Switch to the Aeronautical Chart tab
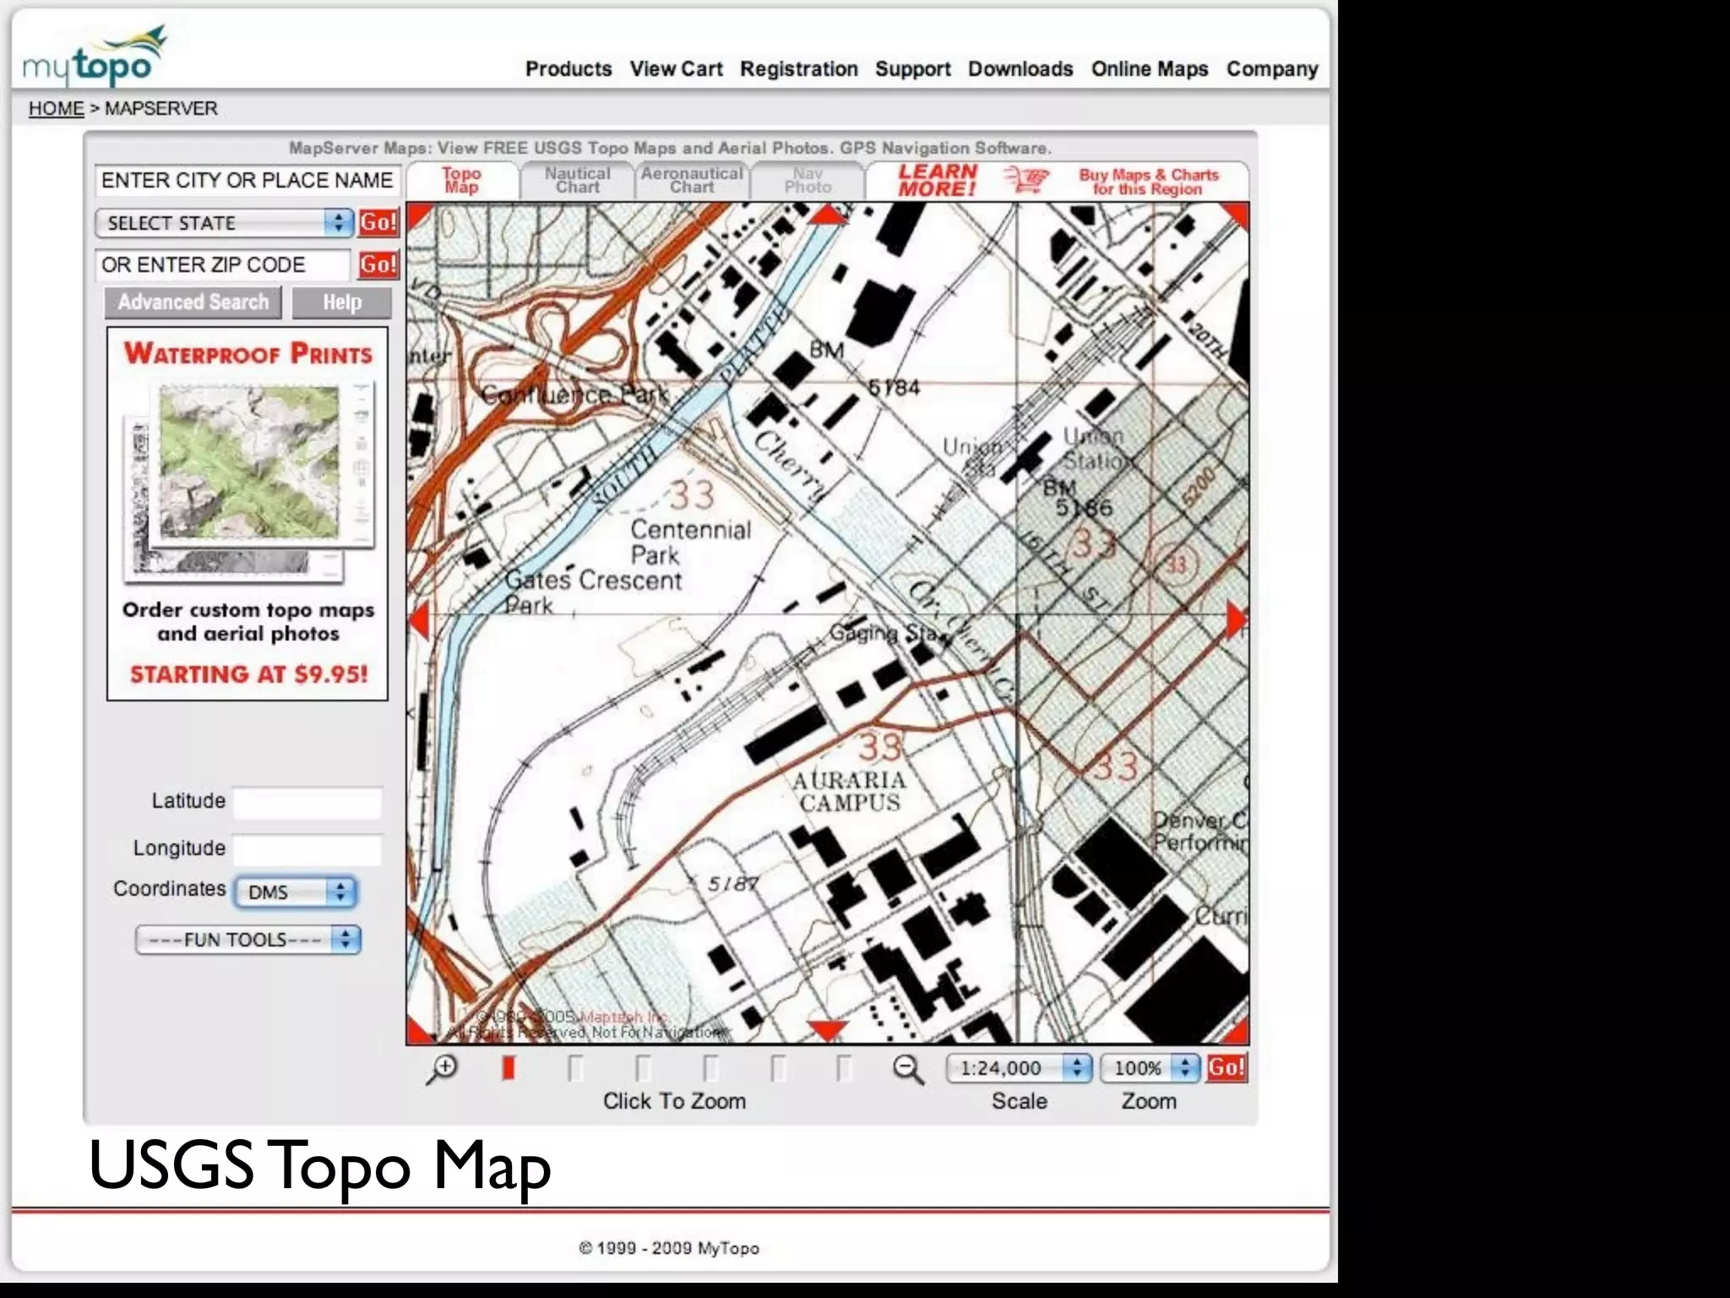 [x=692, y=180]
